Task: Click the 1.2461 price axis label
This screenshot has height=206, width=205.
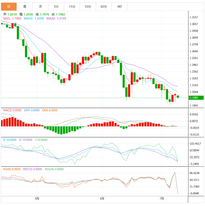Action: tap(194, 65)
